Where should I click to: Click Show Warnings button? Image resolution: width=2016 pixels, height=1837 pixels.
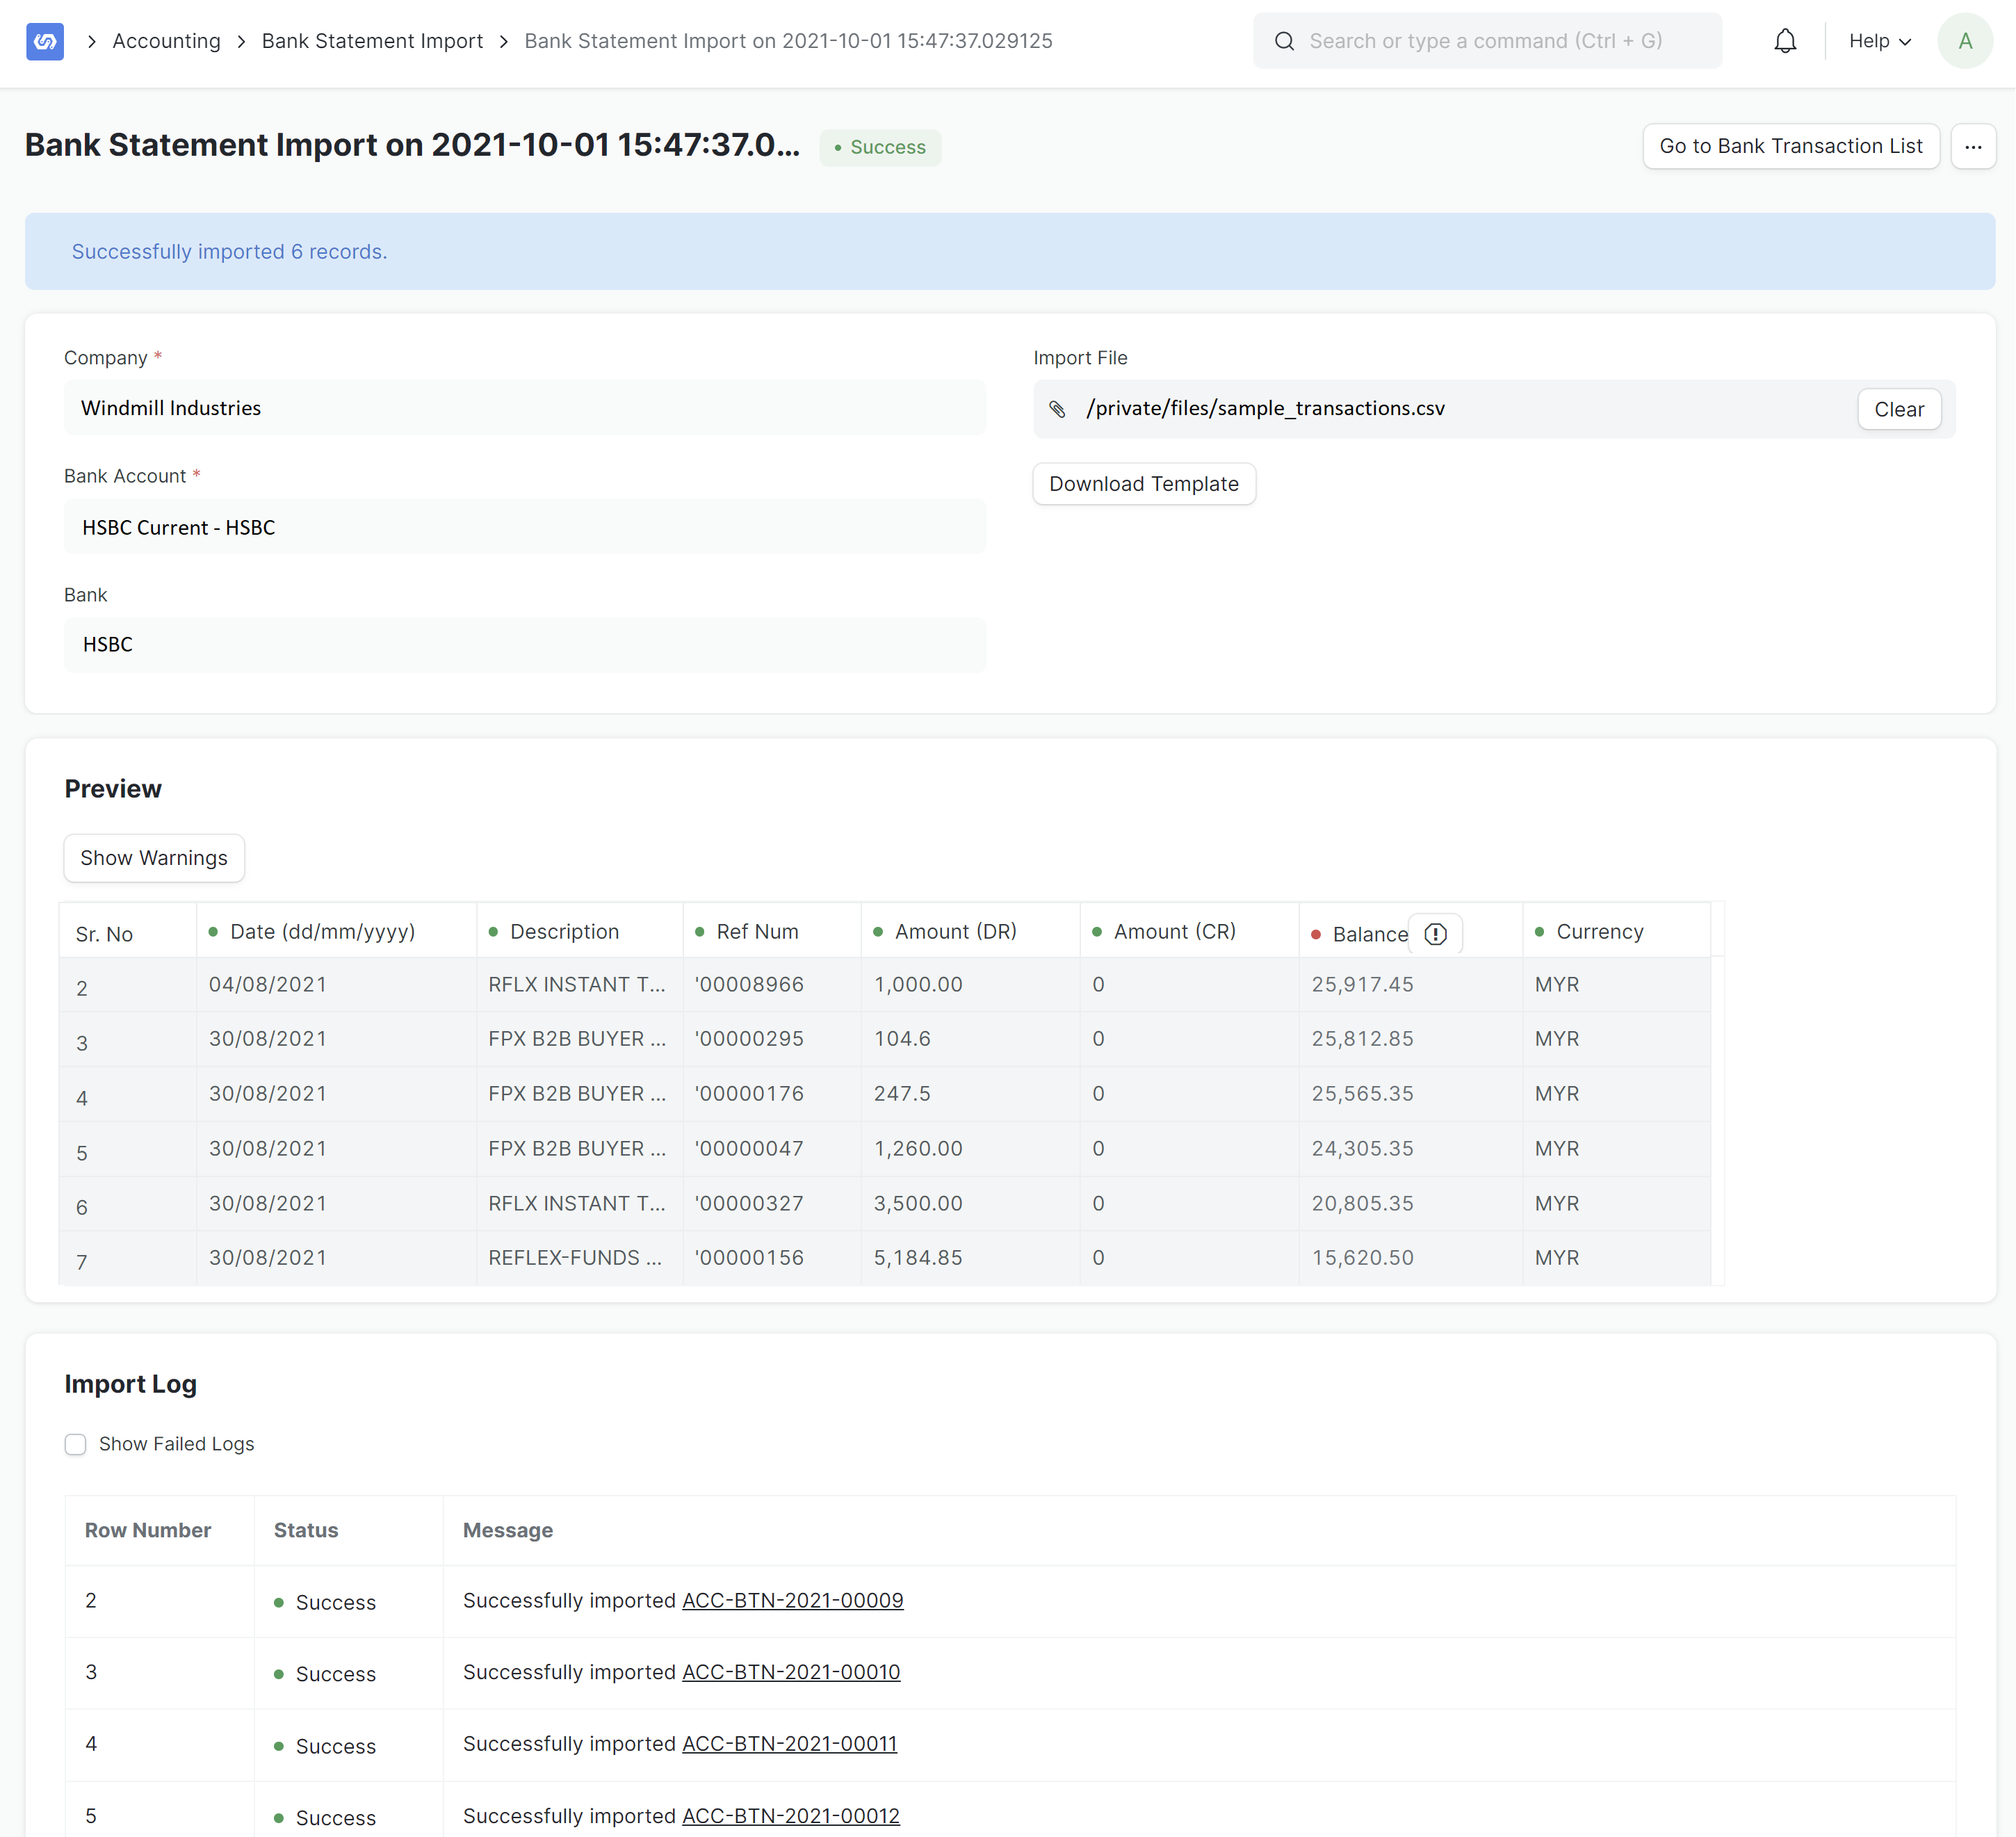coord(154,858)
